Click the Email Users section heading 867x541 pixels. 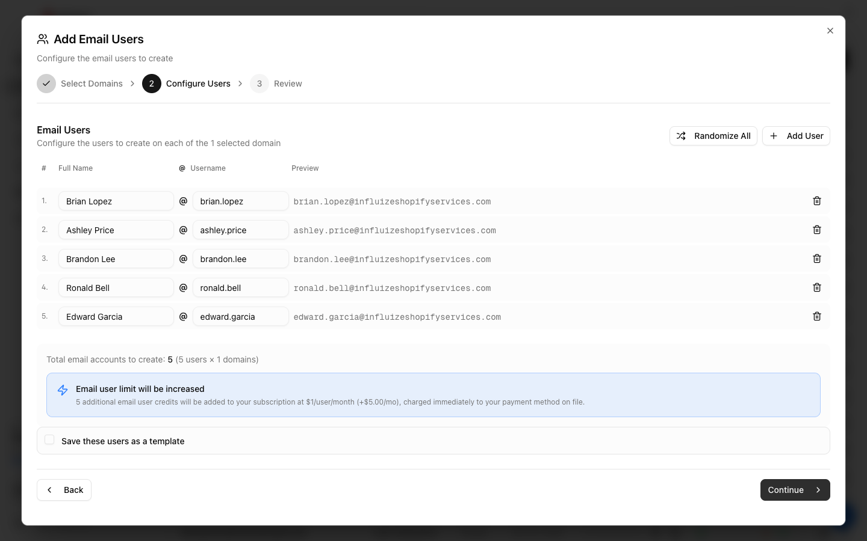[x=63, y=130]
